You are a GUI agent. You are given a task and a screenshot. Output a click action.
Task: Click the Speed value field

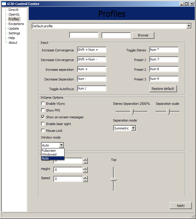pos(68,179)
